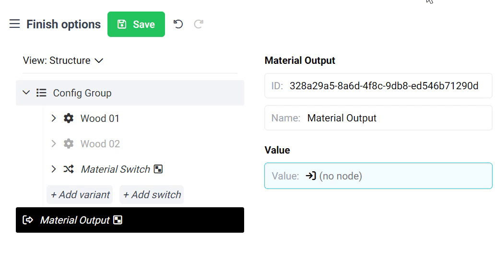
Task: Click the redo arrow icon
Action: tap(199, 24)
